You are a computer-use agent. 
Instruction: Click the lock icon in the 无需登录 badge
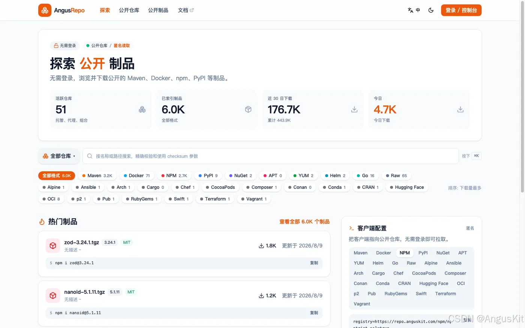tap(56, 46)
